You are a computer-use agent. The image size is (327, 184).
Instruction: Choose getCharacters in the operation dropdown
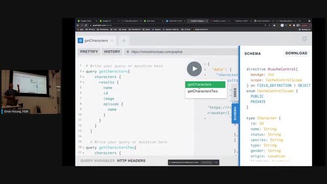(205, 84)
